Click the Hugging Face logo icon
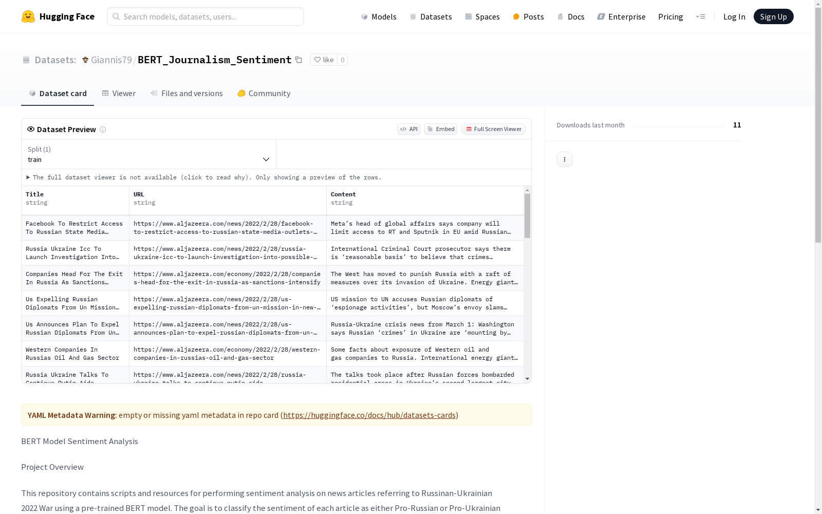The width and height of the screenshot is (822, 514). coord(28,16)
